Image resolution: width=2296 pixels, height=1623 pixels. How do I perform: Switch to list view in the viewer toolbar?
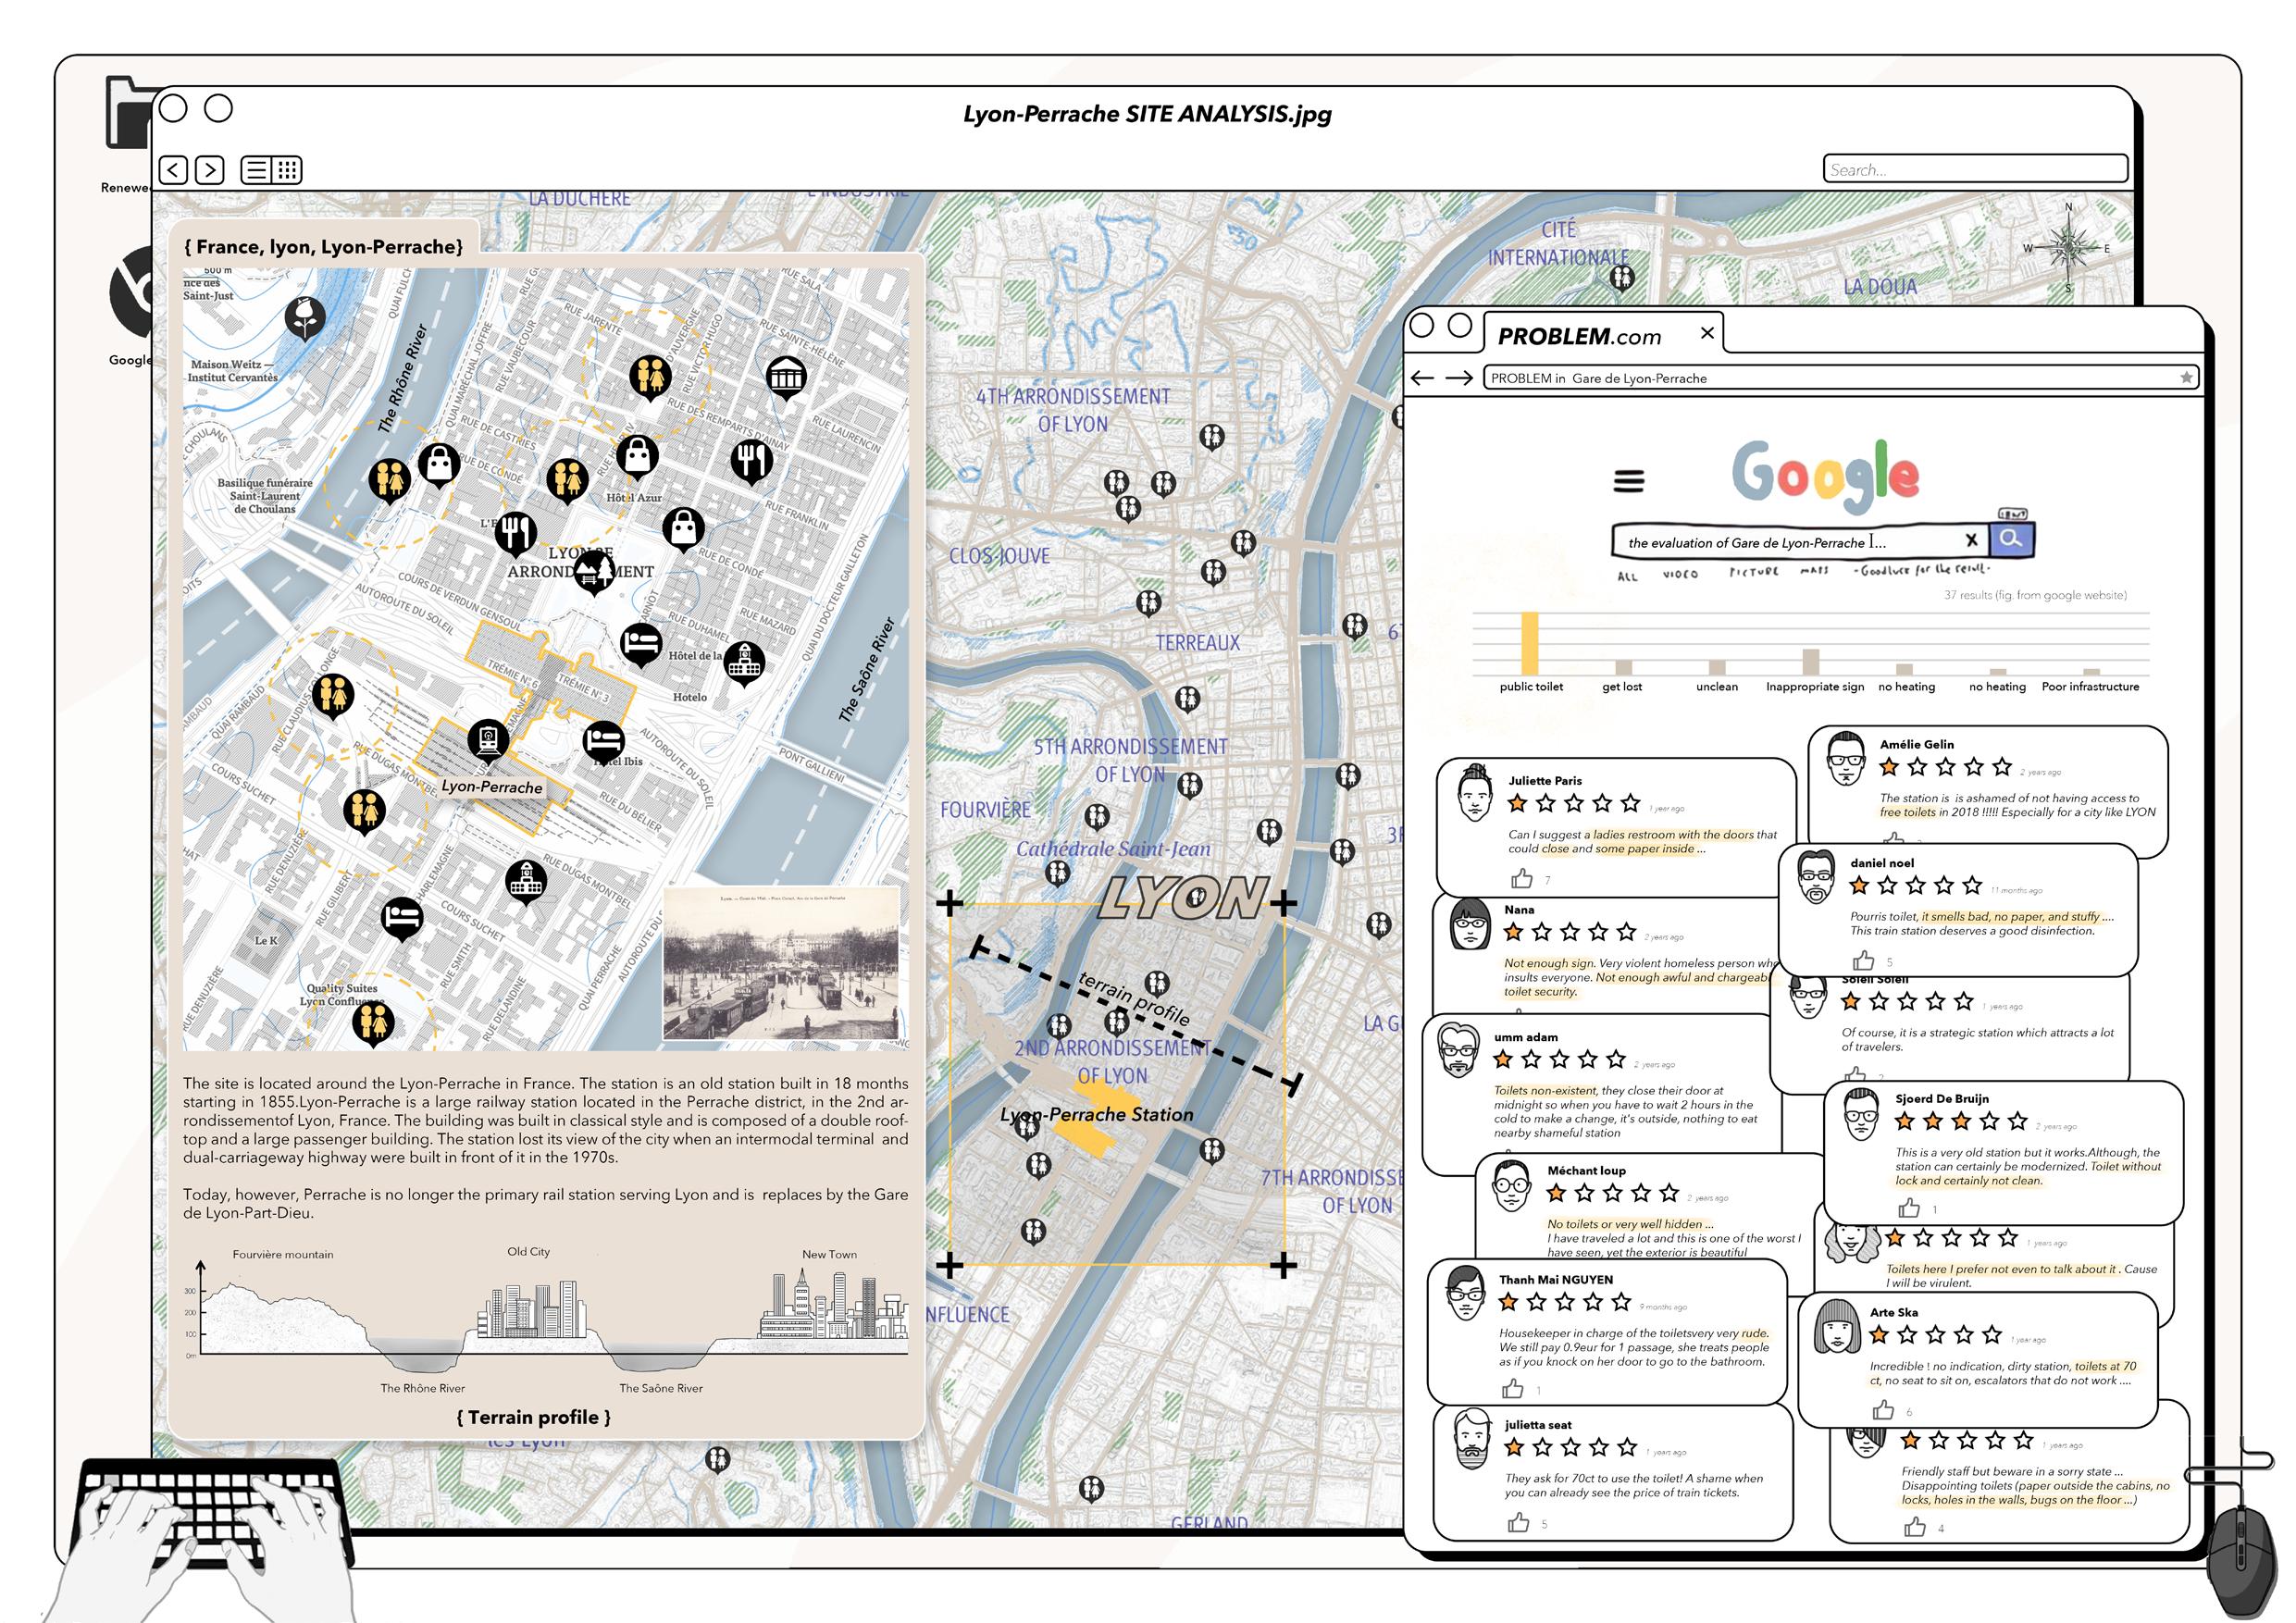(257, 170)
